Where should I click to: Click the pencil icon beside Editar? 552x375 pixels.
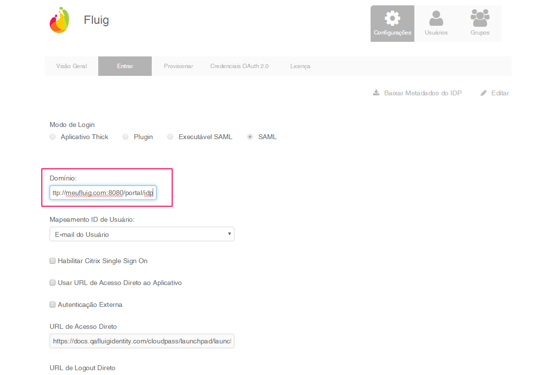(484, 93)
